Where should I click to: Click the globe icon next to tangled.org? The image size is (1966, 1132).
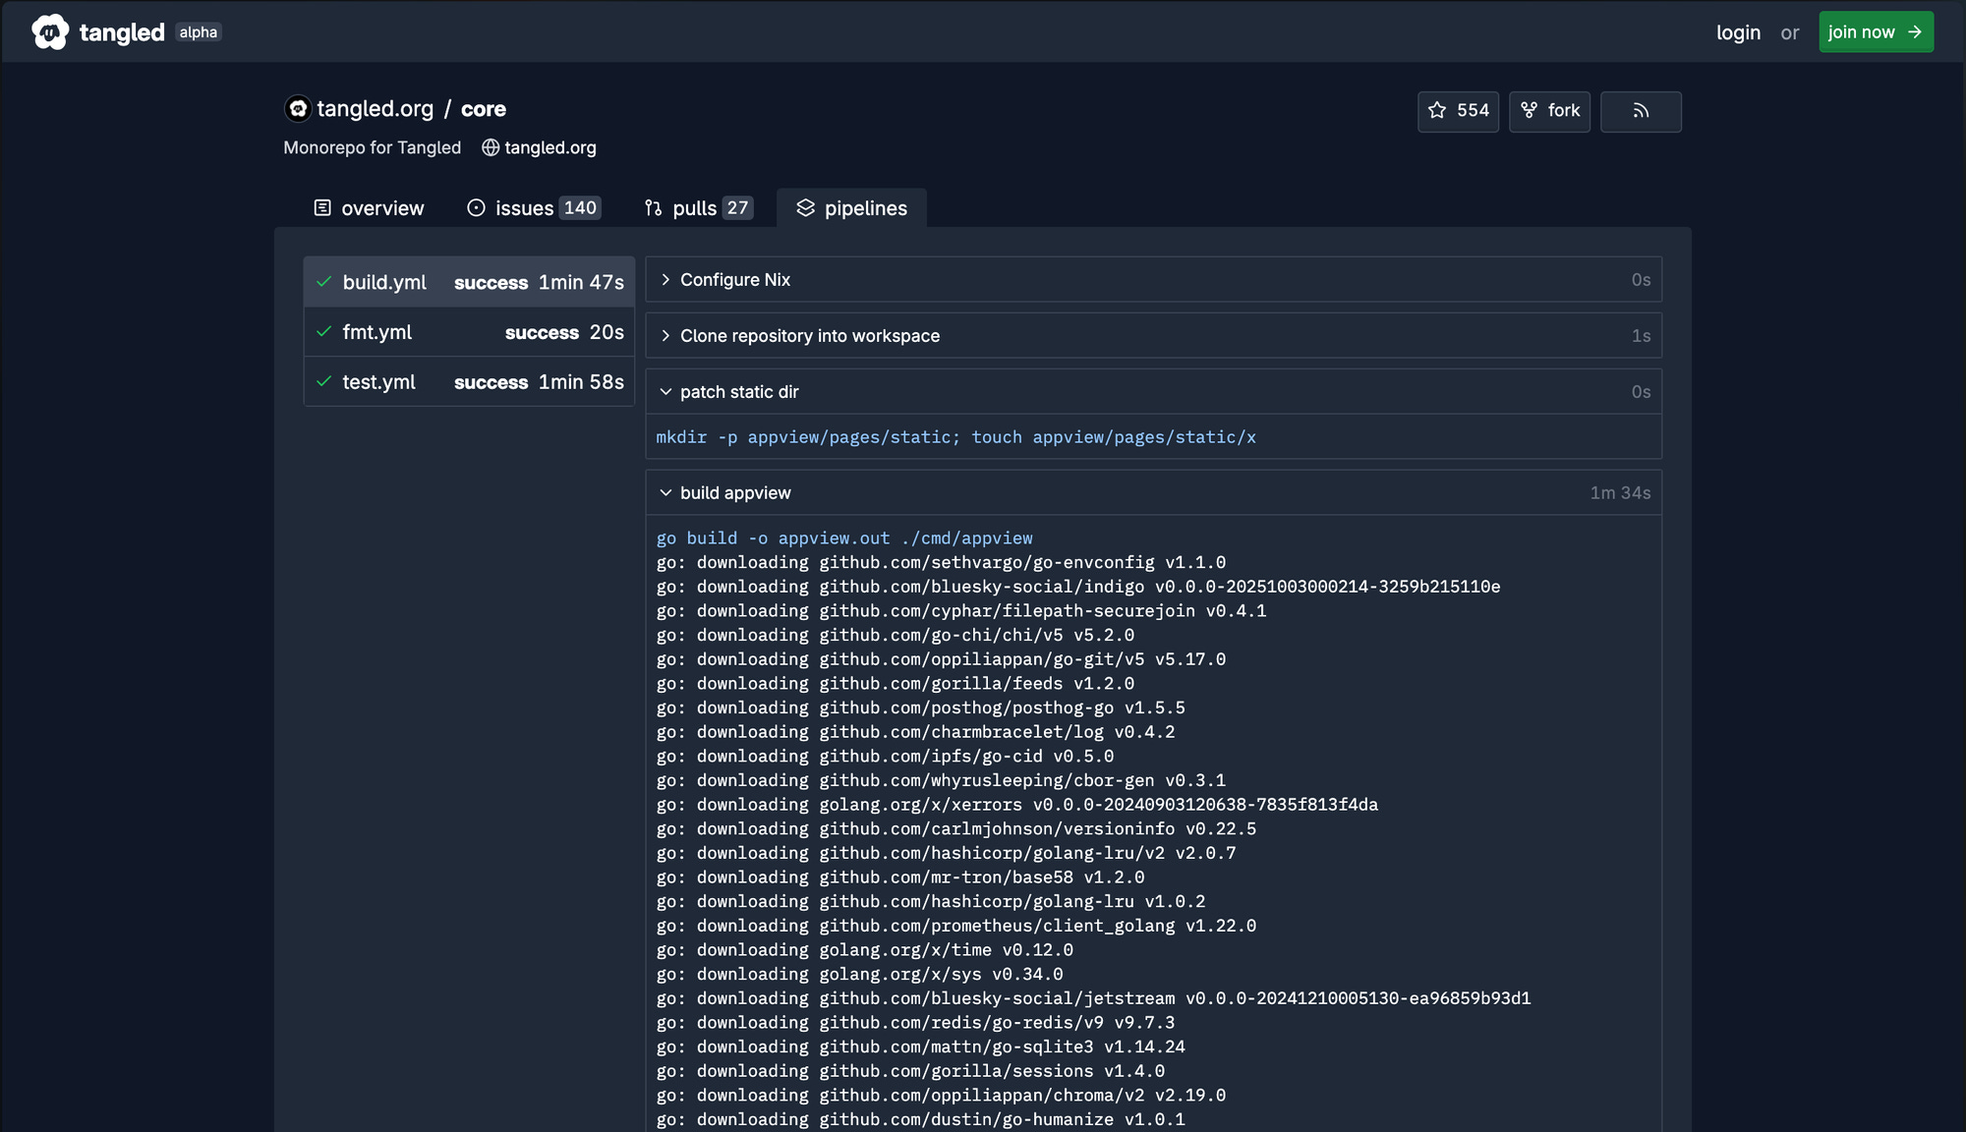(490, 147)
